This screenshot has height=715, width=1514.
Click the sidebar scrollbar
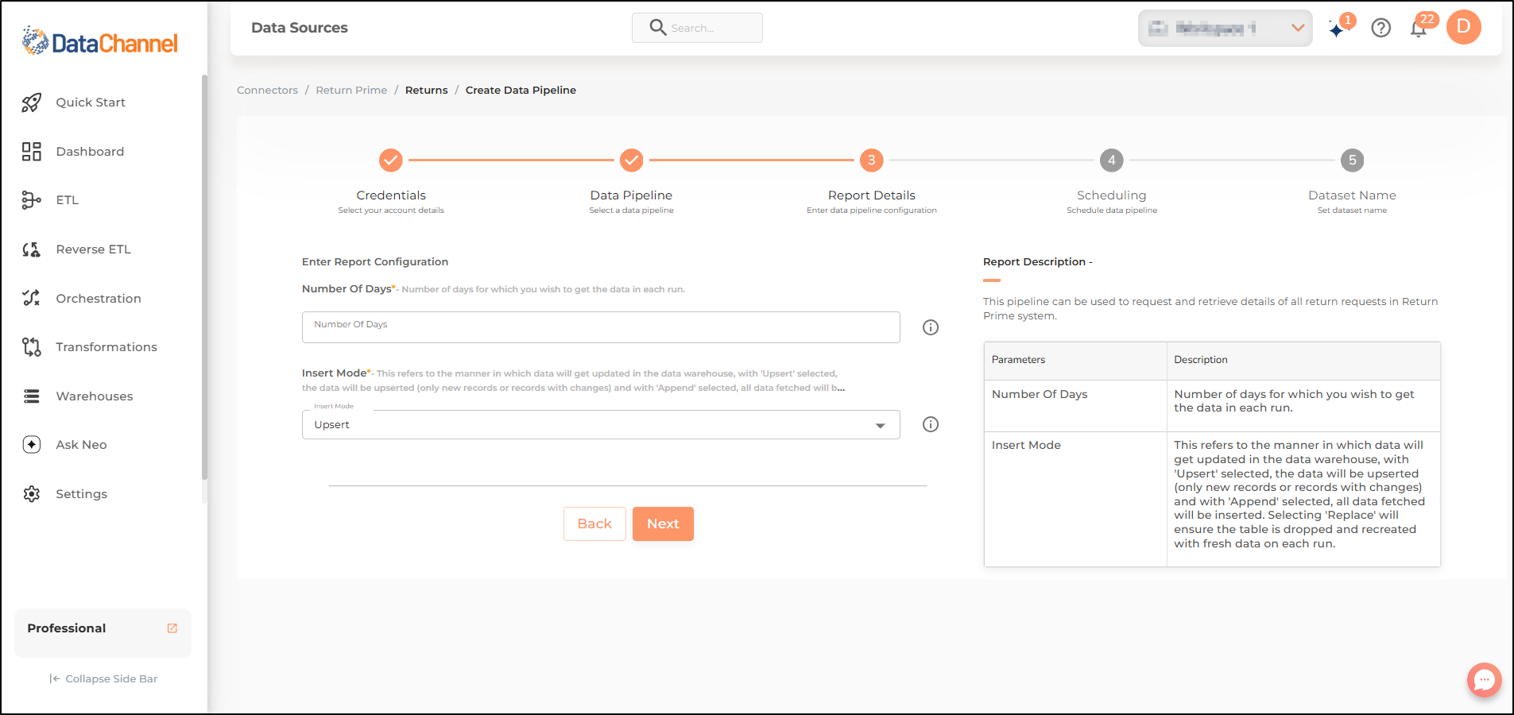coord(204,278)
